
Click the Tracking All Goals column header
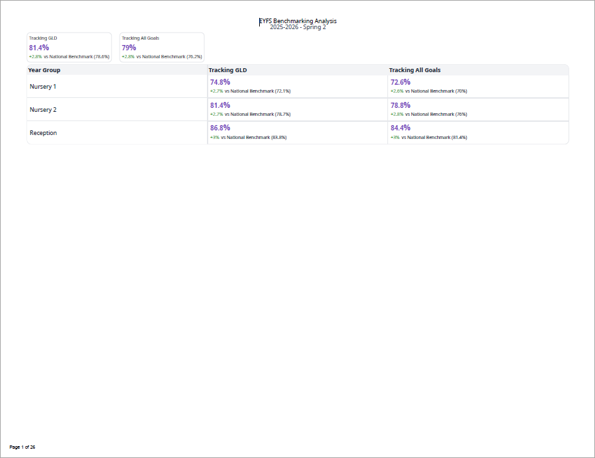point(415,70)
